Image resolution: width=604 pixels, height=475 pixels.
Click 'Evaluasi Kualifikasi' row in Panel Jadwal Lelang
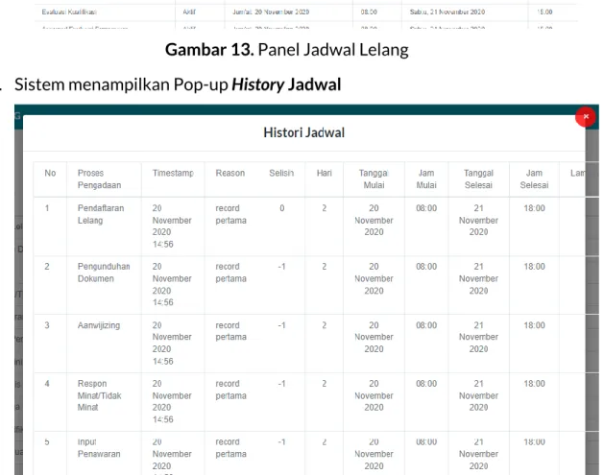coord(306,12)
